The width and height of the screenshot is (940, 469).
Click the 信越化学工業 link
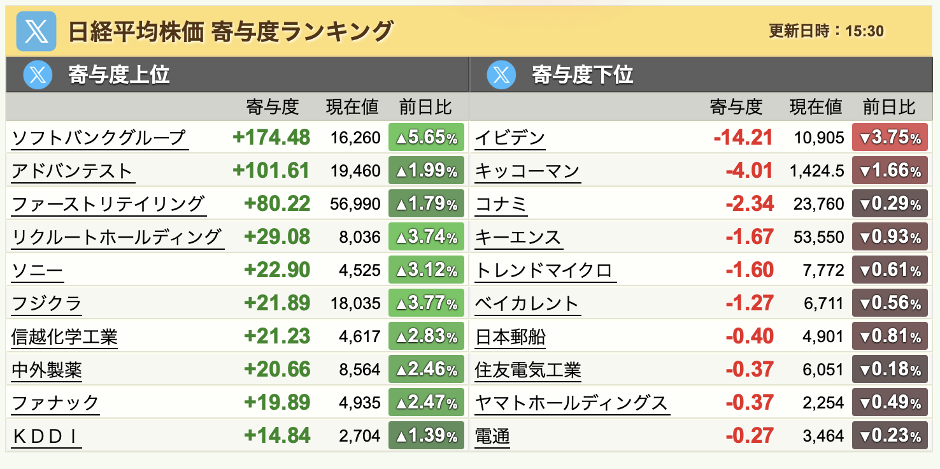64,336
